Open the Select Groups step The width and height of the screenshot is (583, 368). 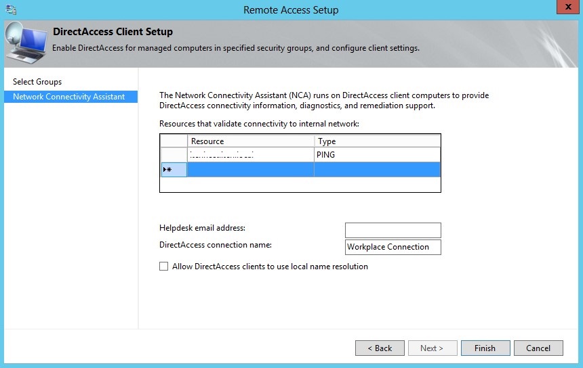click(x=37, y=82)
